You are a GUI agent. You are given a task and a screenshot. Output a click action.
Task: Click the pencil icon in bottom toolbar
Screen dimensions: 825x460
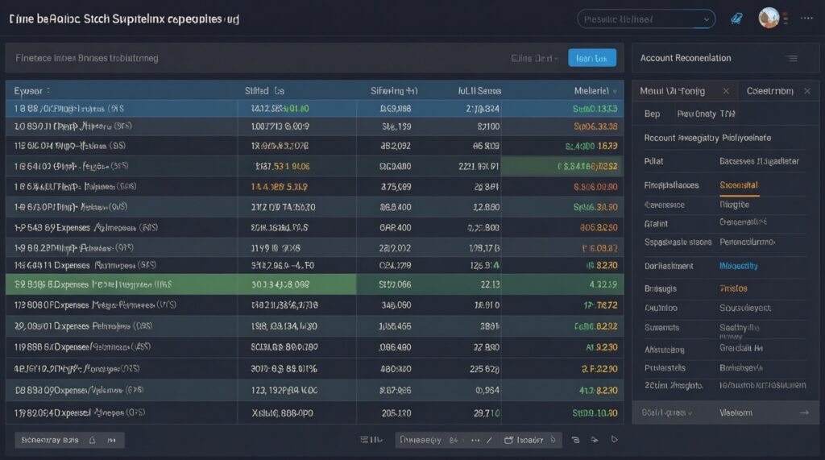coord(487,440)
